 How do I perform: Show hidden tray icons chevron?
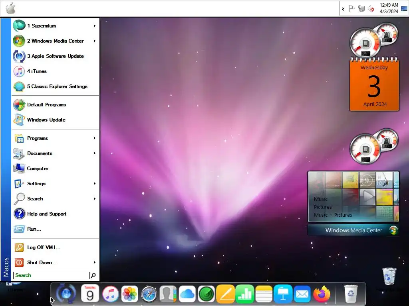click(343, 9)
